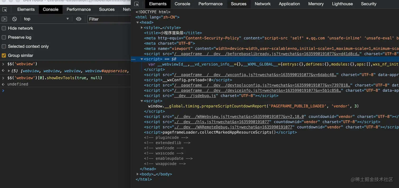This screenshot has width=399, height=188.
Task: Click the var __webviewId__ script content
Action: pyautogui.click(x=273, y=64)
